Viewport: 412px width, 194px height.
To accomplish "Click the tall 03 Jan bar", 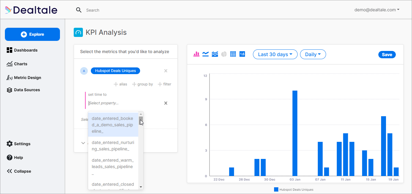I will pos(295,133).
